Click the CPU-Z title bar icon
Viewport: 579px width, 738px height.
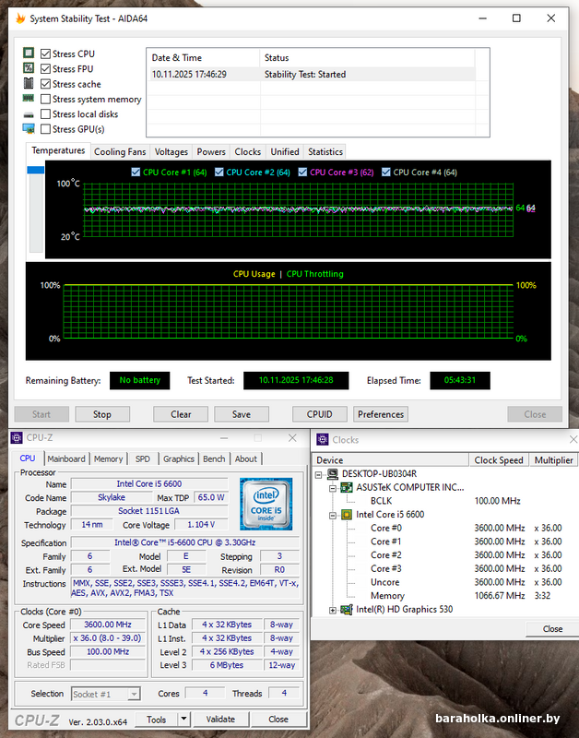tap(18, 438)
